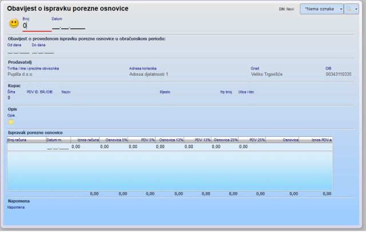366x232 pixels.
Task: Click the magnifier search icon
Action: point(348,10)
